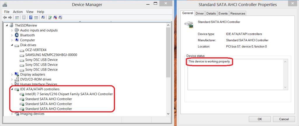Viewport: 299px width, 126px height.
Task: Select SAMSUNG MZMPC256HBGJ-00000 disk drive
Action: pyautogui.click(x=51, y=55)
